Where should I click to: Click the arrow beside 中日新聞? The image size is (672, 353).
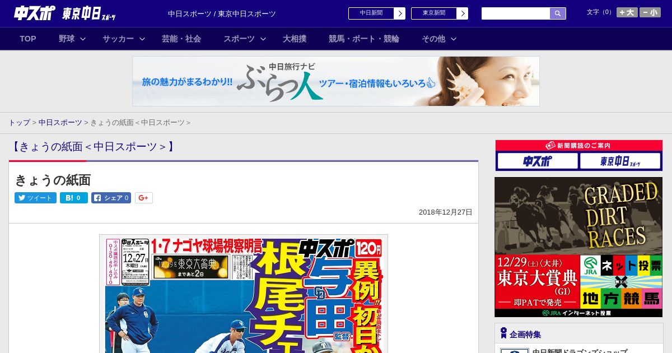pos(400,13)
